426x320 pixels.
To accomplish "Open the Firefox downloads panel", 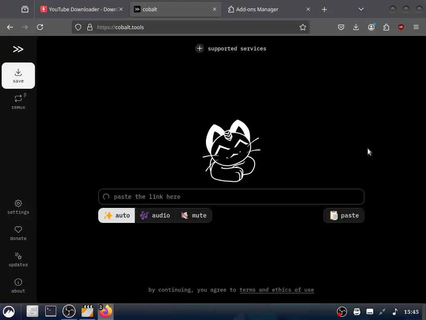I will click(x=356, y=27).
